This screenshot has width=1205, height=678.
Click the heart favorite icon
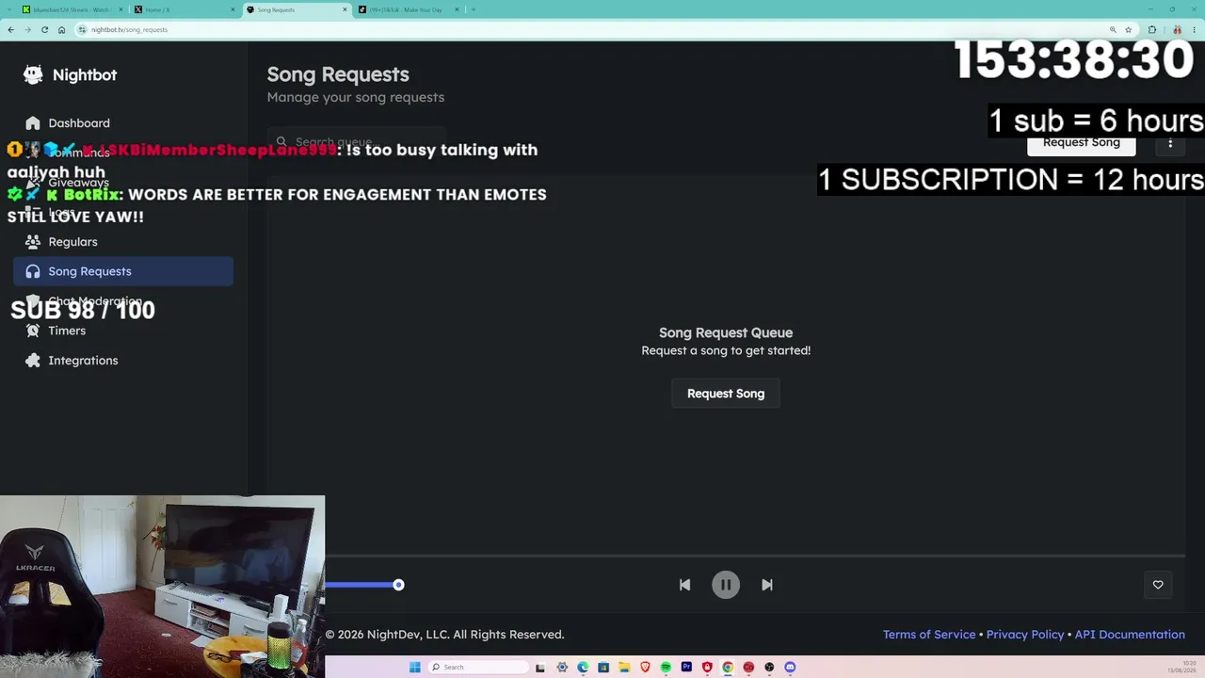1158,585
